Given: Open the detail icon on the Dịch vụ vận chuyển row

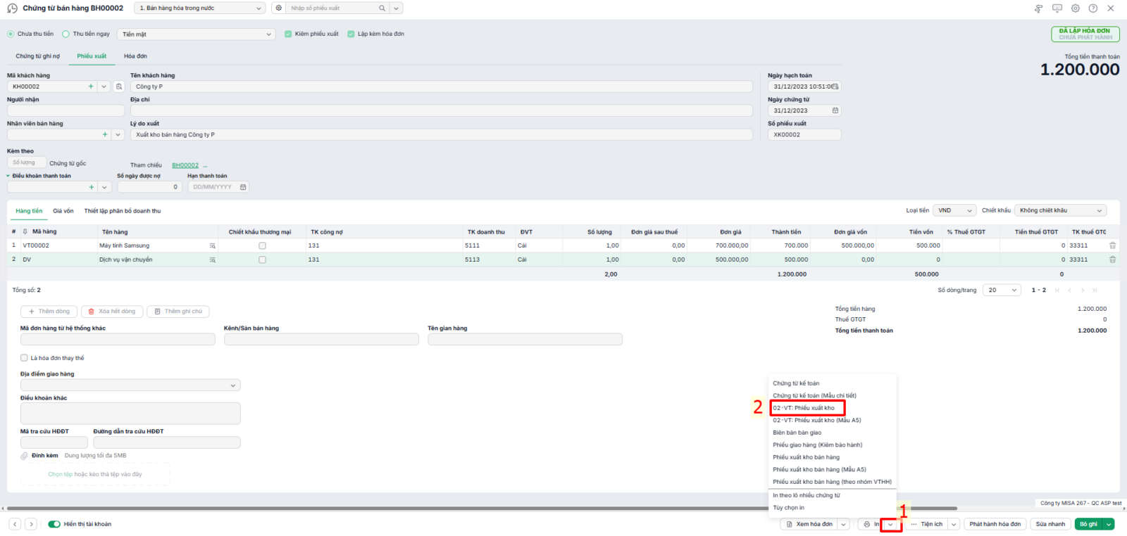Looking at the screenshot, I should coord(212,260).
